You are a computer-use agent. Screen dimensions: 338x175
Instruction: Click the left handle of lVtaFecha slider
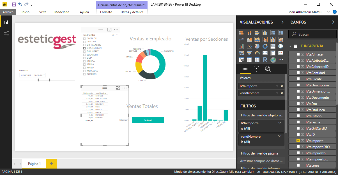click(38, 80)
